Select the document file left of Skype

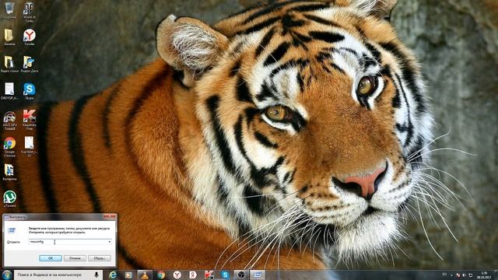tap(10, 92)
